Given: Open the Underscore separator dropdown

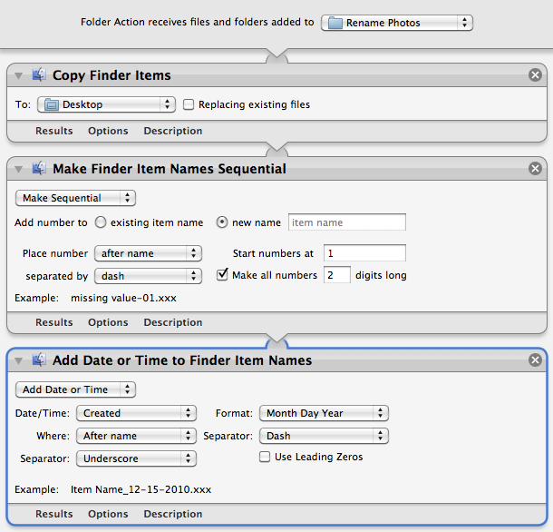Looking at the screenshot, I should coord(136,458).
